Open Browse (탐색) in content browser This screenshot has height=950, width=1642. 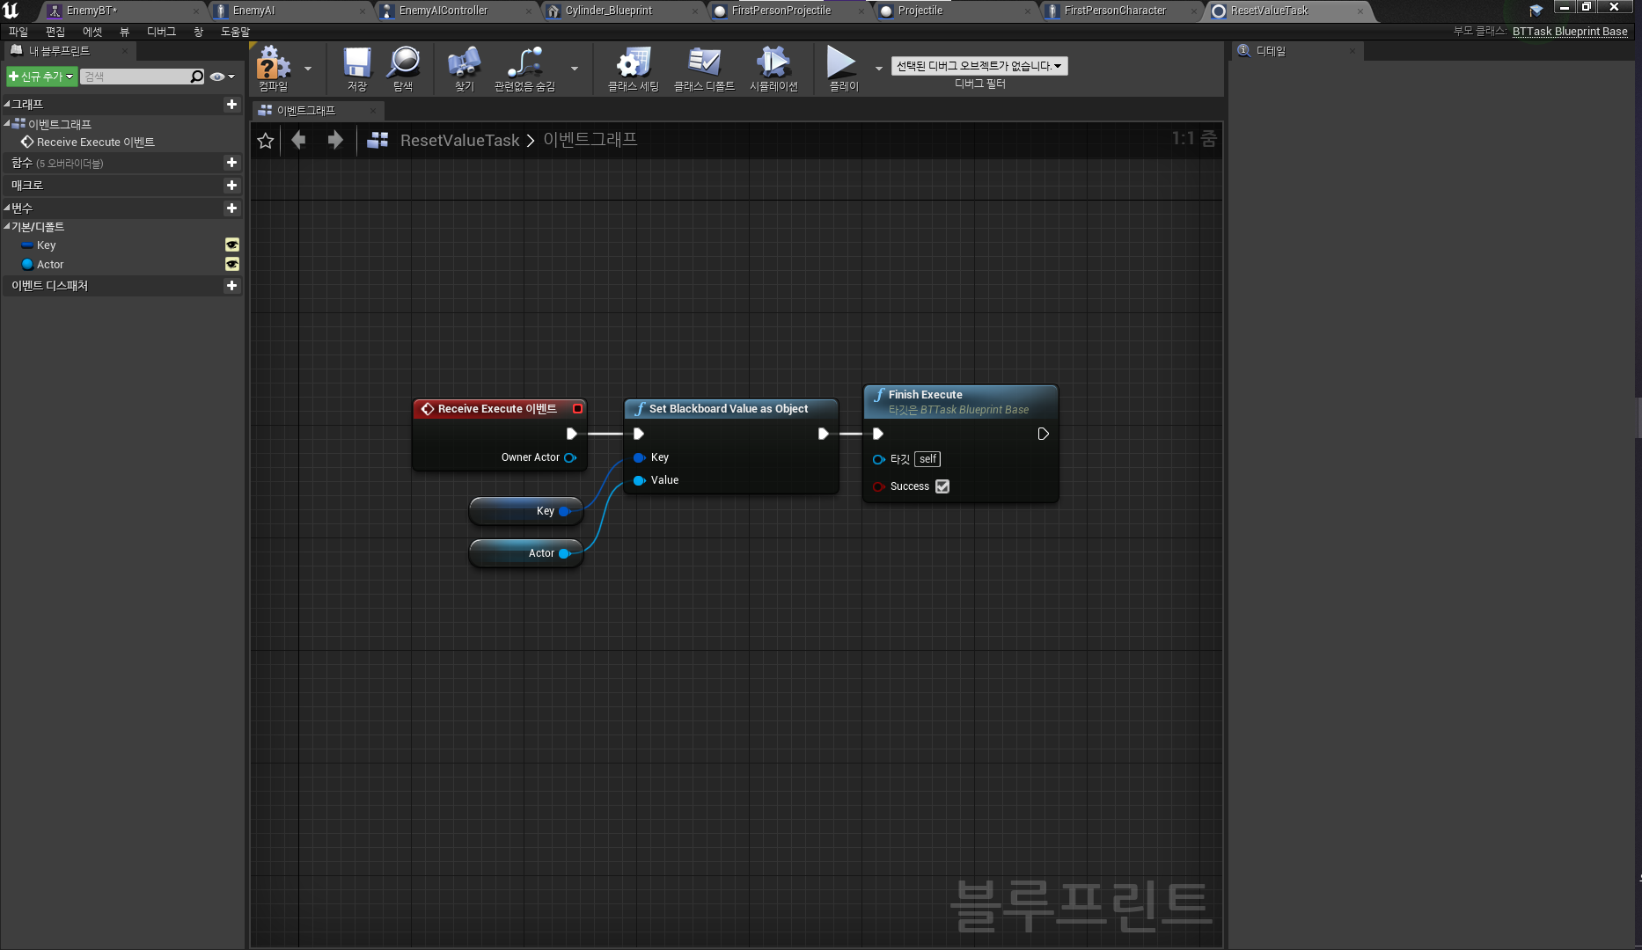point(403,68)
